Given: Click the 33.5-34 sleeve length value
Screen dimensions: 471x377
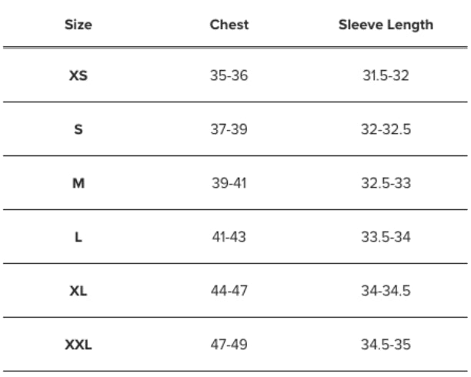Looking at the screenshot, I should (386, 237).
